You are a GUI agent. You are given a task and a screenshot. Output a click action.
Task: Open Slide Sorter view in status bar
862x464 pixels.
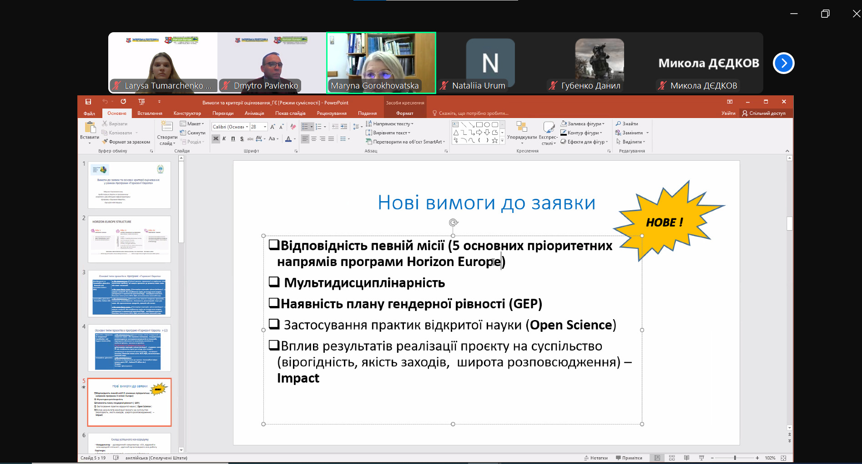click(672, 458)
